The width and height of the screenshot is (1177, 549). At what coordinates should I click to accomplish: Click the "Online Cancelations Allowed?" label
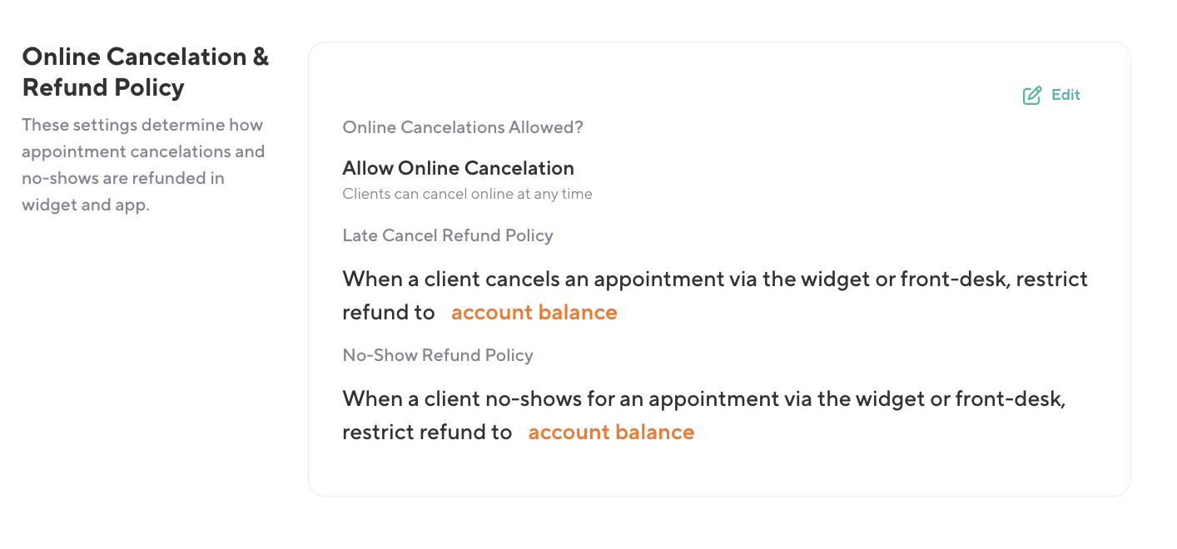point(463,128)
